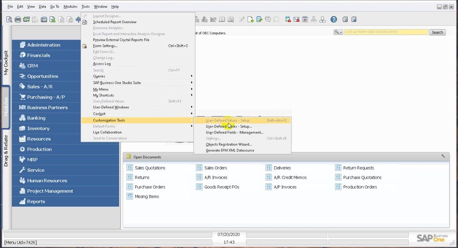Open the Sales Orders link
This screenshot has width=458, height=248.
(215, 168)
